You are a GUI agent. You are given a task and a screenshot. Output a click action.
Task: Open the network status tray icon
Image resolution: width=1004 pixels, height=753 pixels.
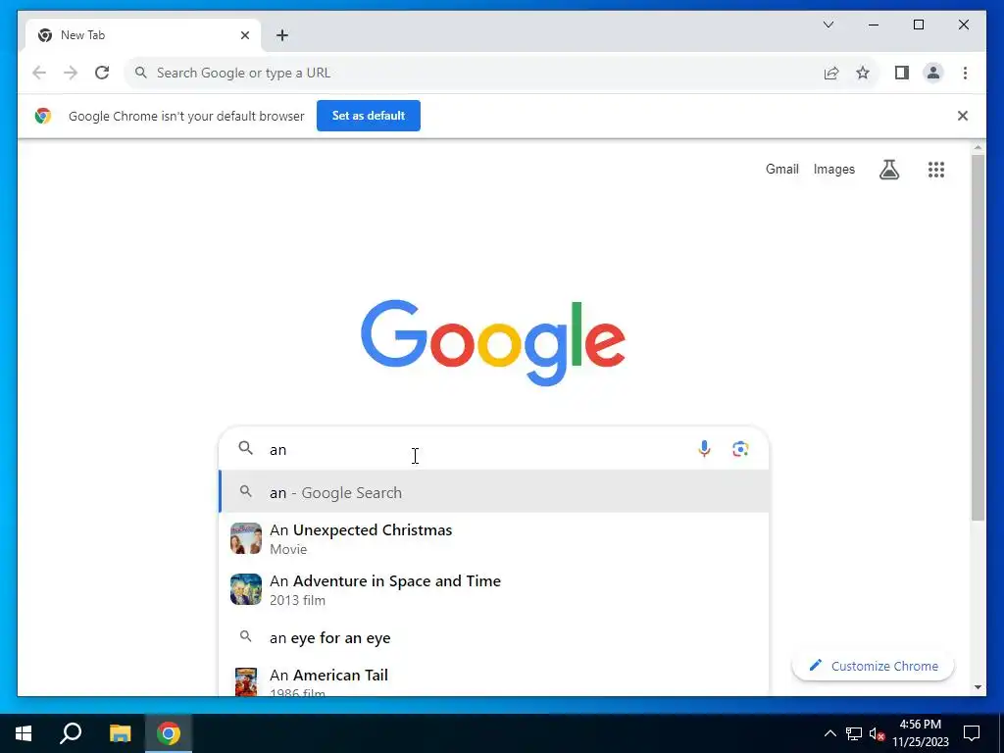click(854, 733)
